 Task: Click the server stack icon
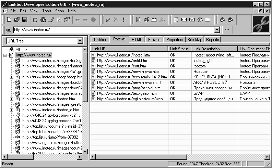pos(176,20)
